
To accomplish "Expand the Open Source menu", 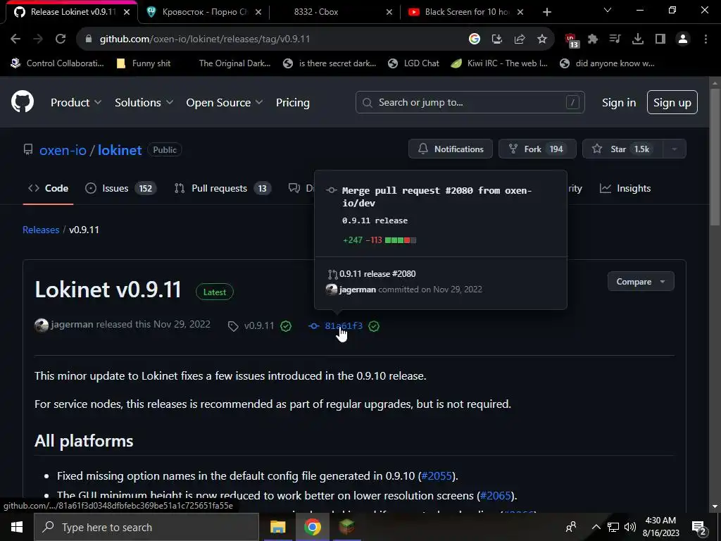I will pyautogui.click(x=225, y=103).
